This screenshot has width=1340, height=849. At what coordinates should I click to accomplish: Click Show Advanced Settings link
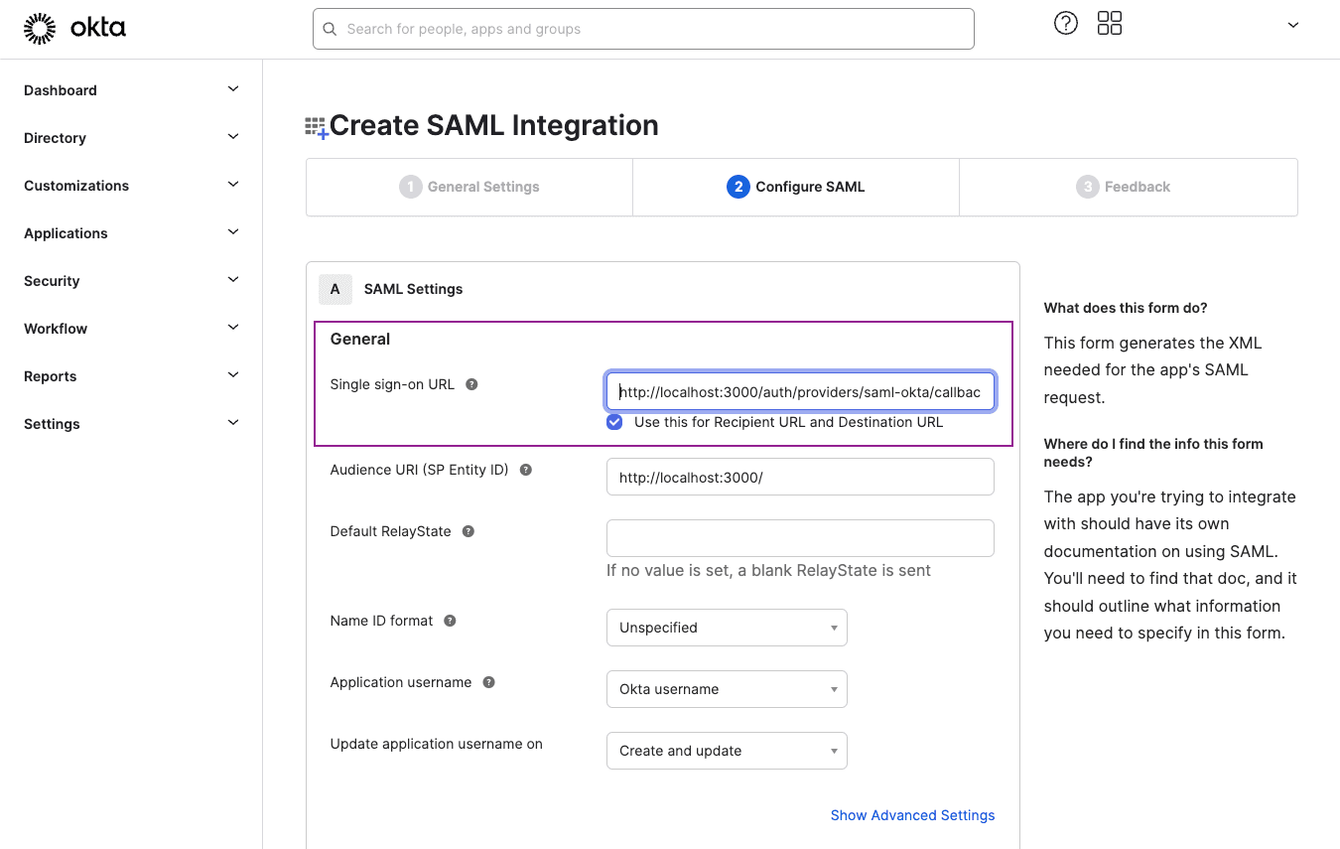pos(912,815)
